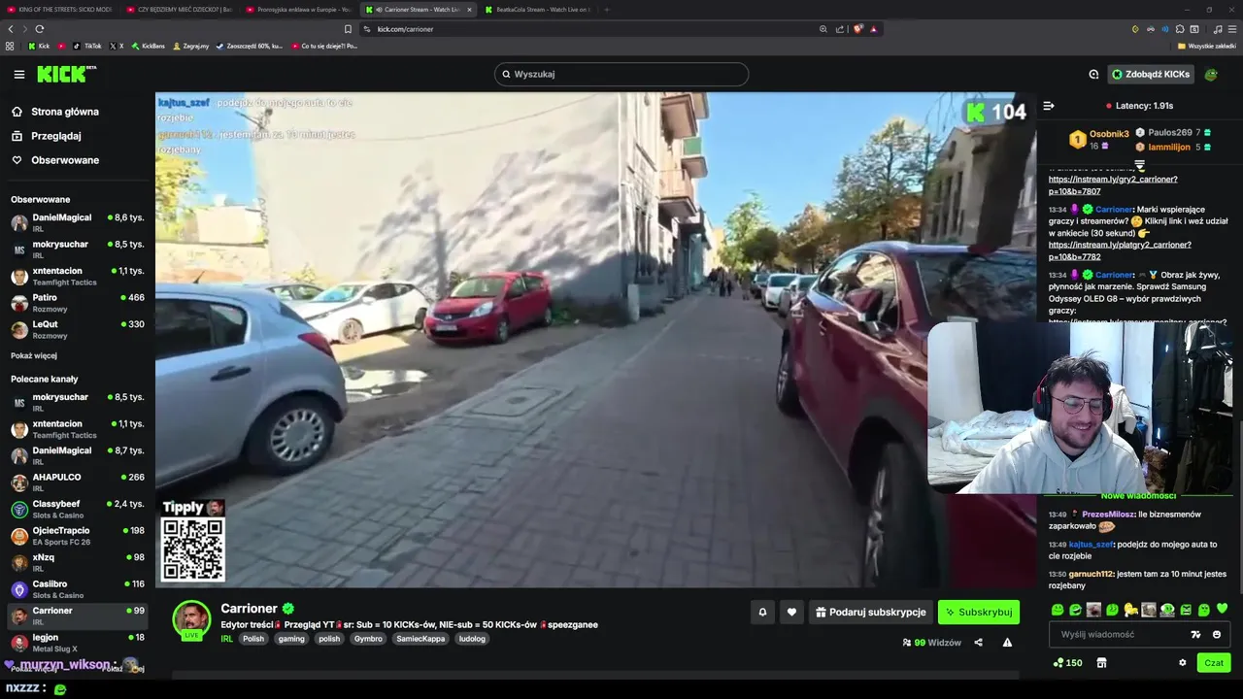Open the instream.ly/gry2_carrioner link
The height and width of the screenshot is (699, 1243).
[1113, 185]
